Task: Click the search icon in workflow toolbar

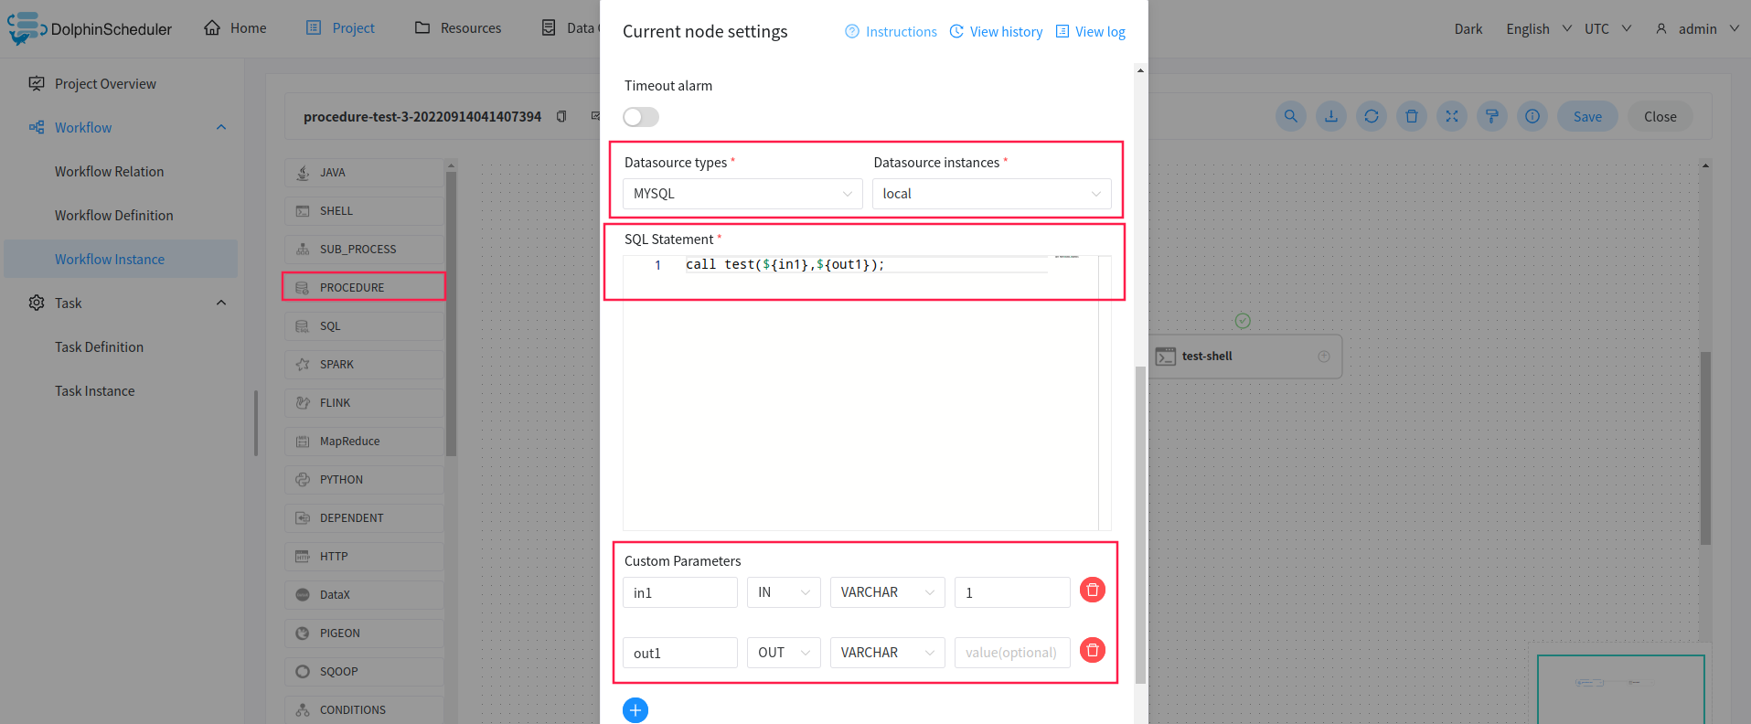Action: pyautogui.click(x=1291, y=116)
